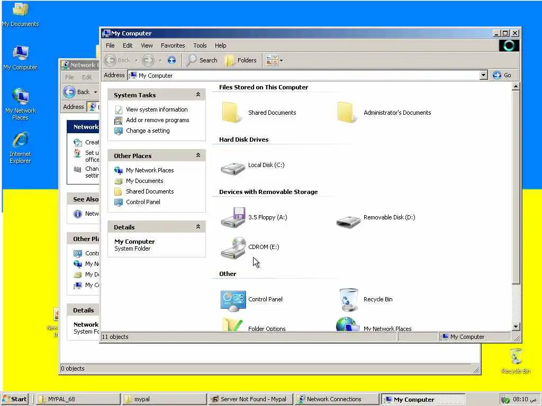Click the info icon under See Also in Network window
Viewport: 542px width, 406px height.
[x=78, y=214]
